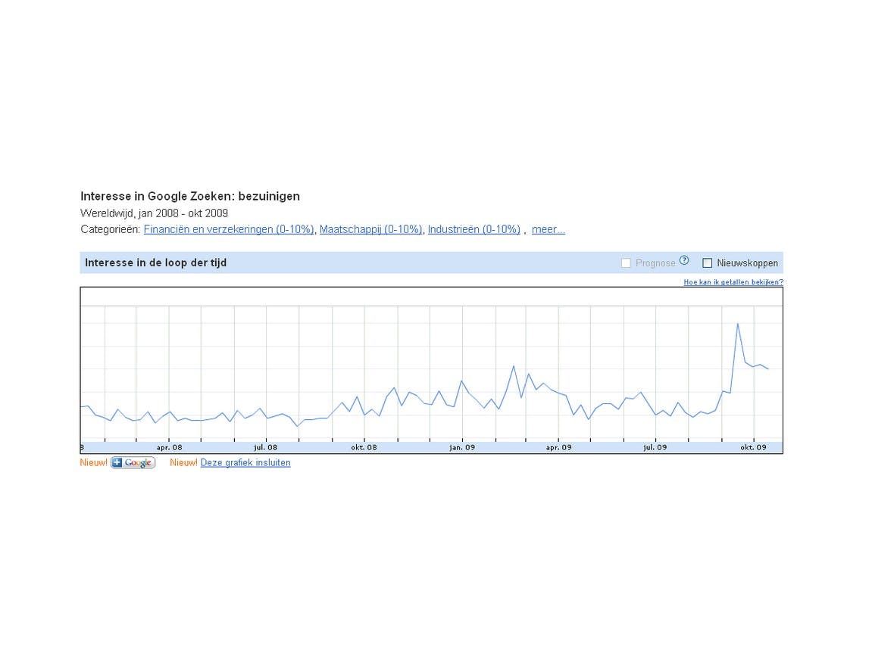Expand more categories via meer... link

[549, 229]
